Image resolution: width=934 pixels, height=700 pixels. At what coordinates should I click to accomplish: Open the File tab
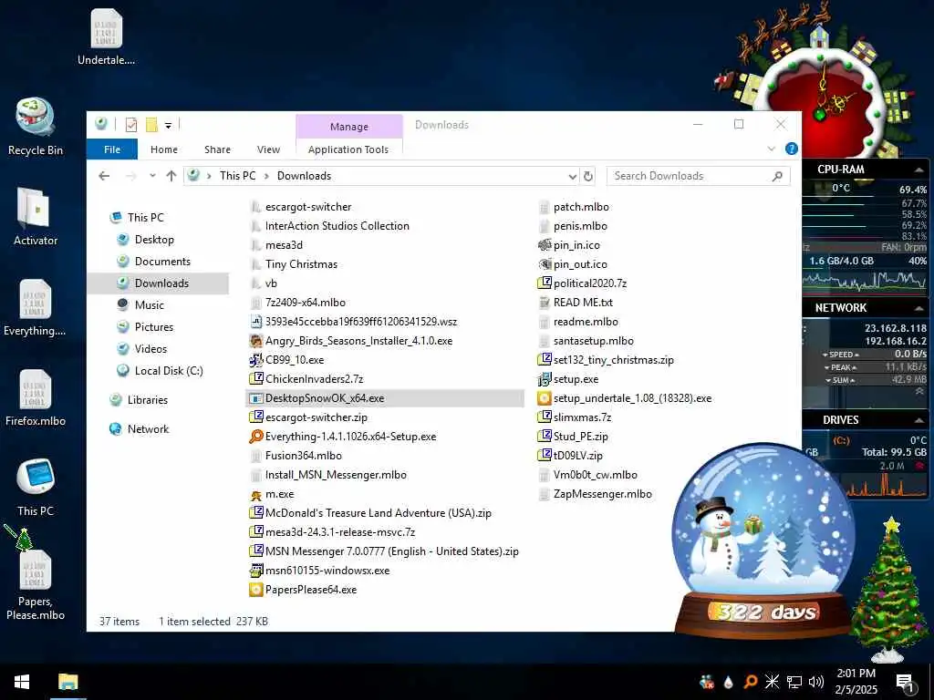tap(112, 149)
